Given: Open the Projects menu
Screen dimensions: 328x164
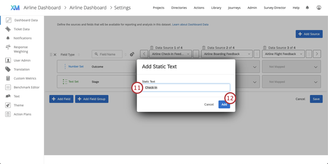Looking at the screenshot, I should click(159, 8).
